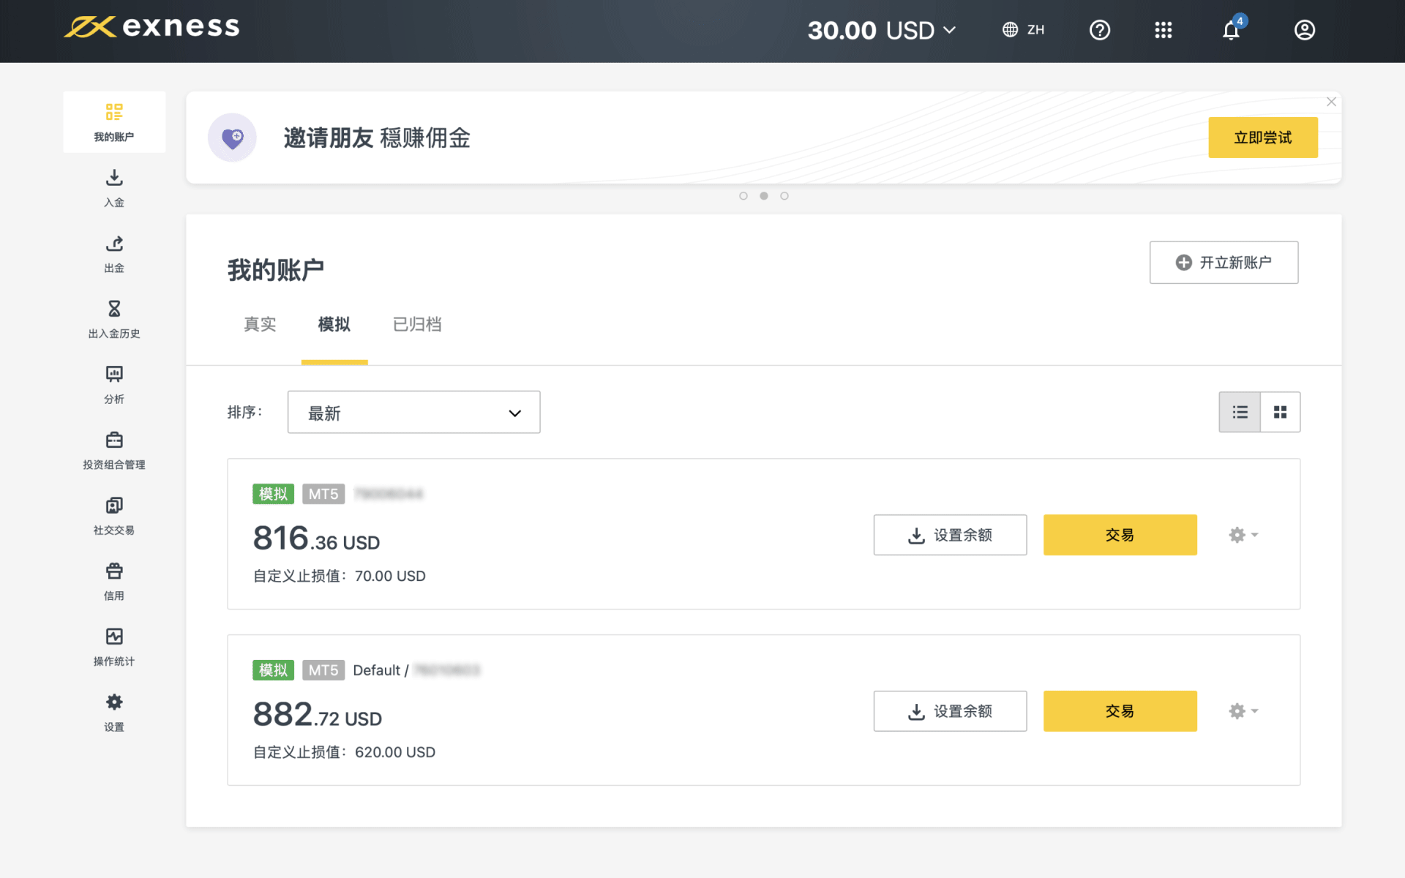Open the withdrawal (出金) sidebar icon

pos(114,244)
